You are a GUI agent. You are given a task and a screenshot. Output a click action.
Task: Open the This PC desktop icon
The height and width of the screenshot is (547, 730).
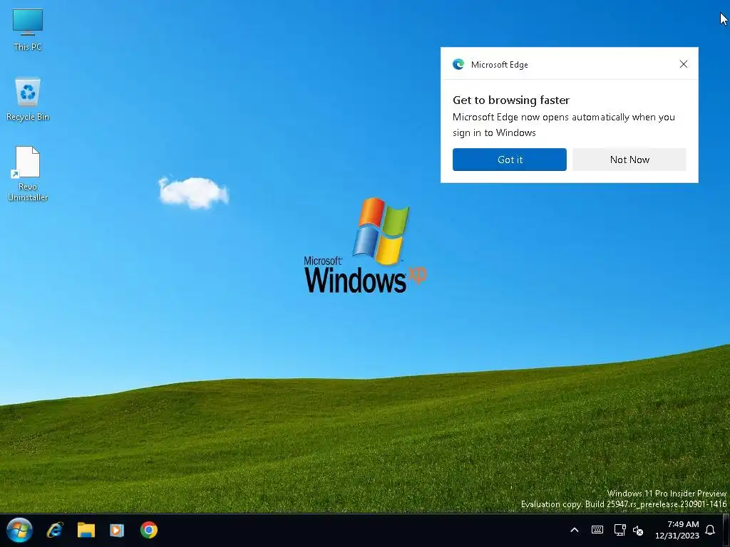click(28, 30)
